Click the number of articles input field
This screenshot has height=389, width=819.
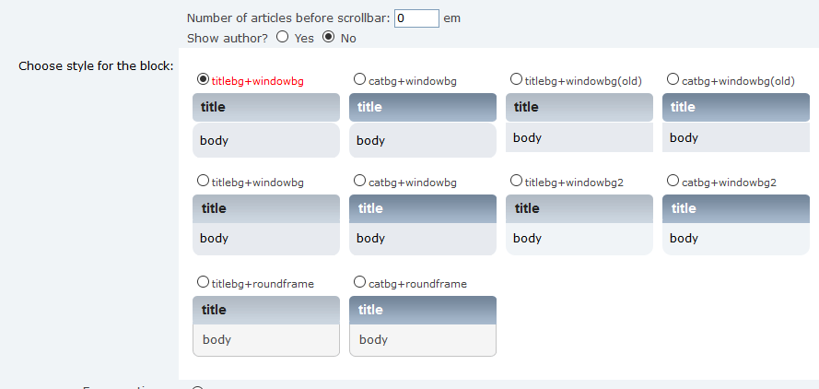pyautogui.click(x=416, y=18)
